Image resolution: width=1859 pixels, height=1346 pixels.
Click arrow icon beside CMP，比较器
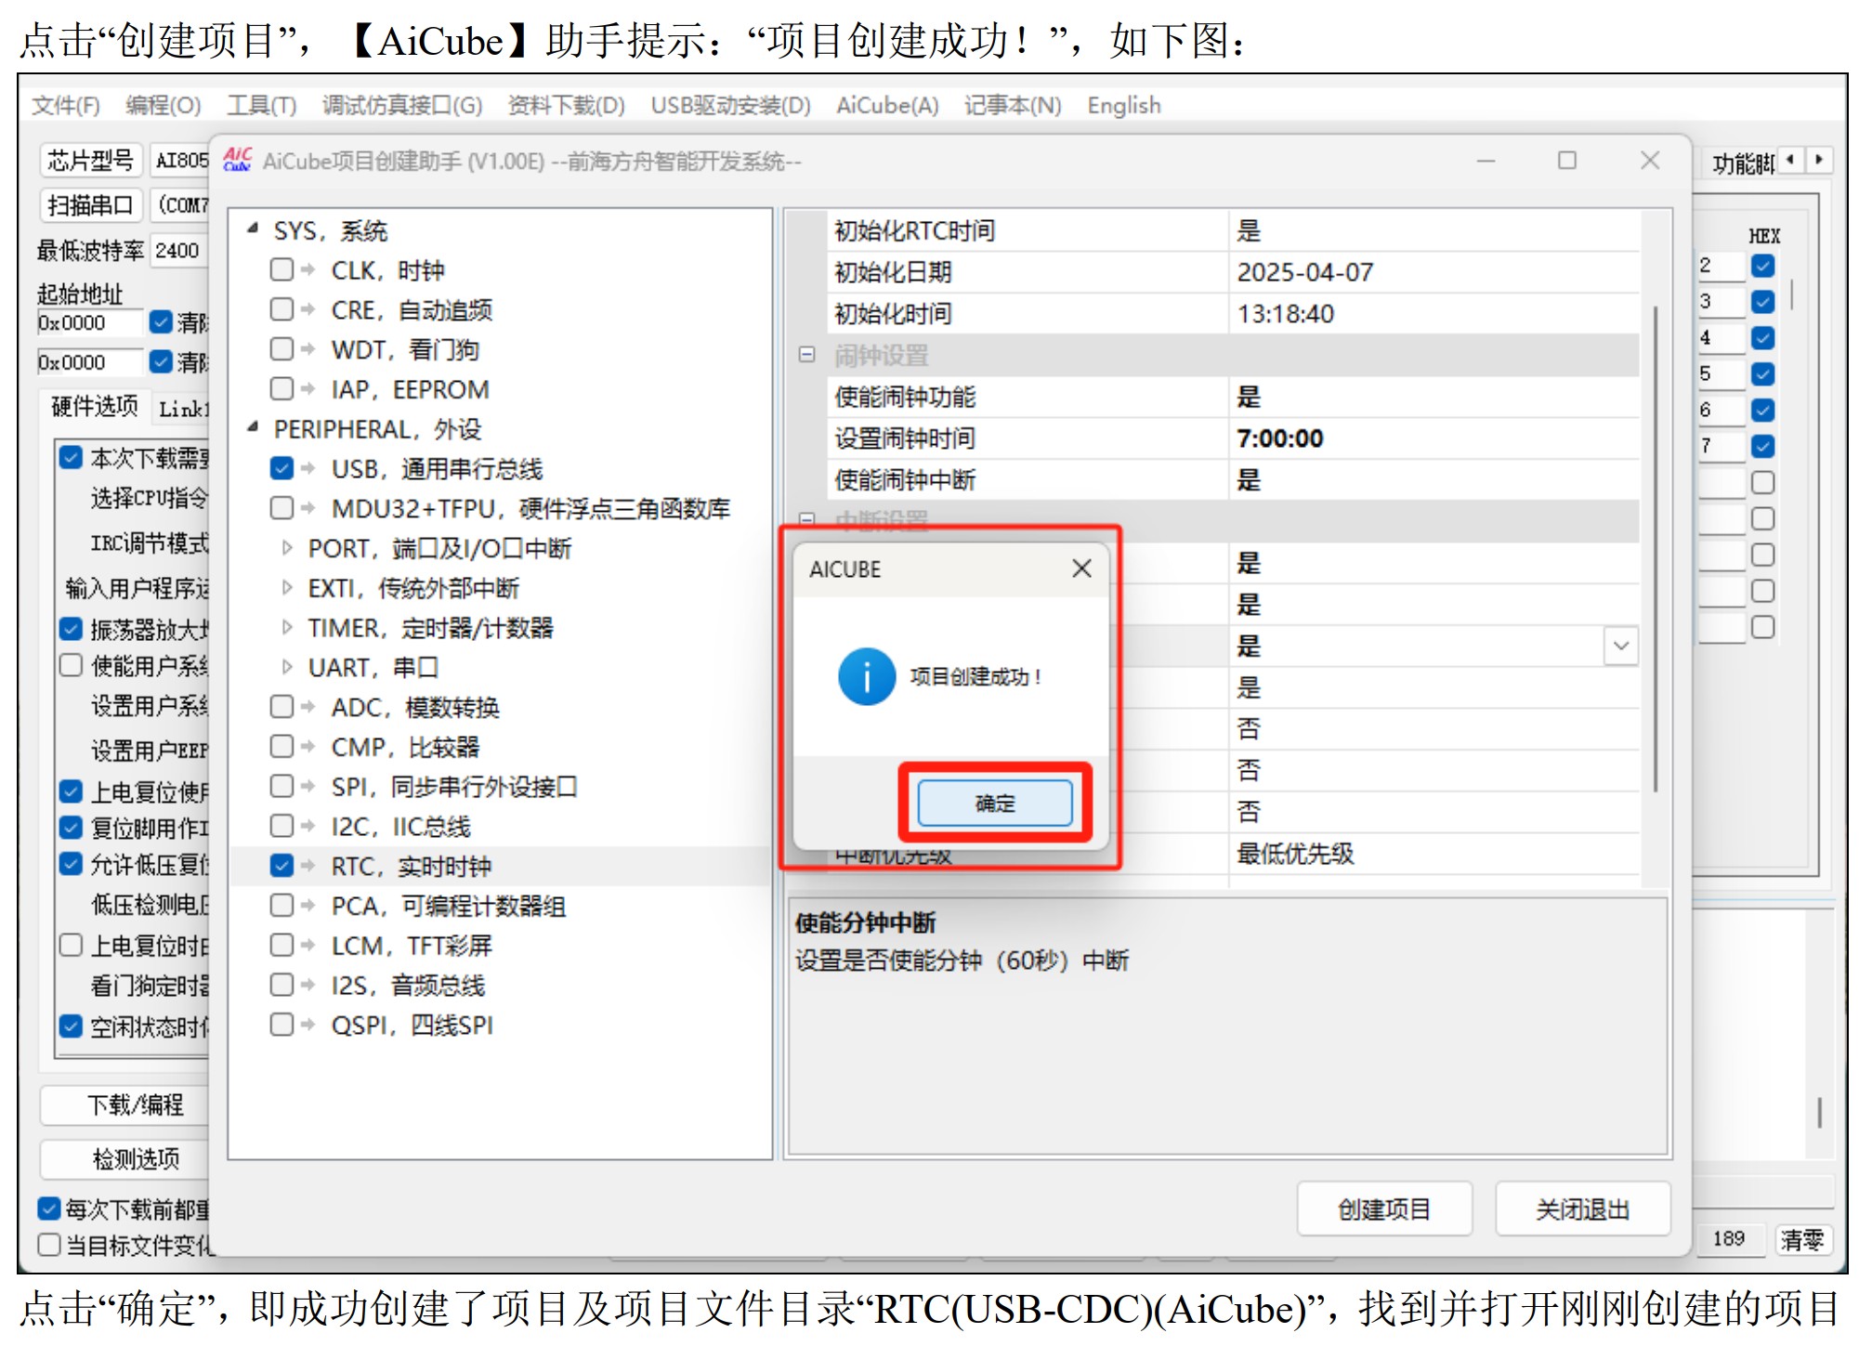[308, 747]
